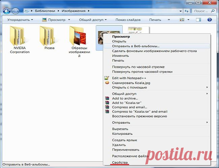Choose Создать ярлык

pos(157,140)
